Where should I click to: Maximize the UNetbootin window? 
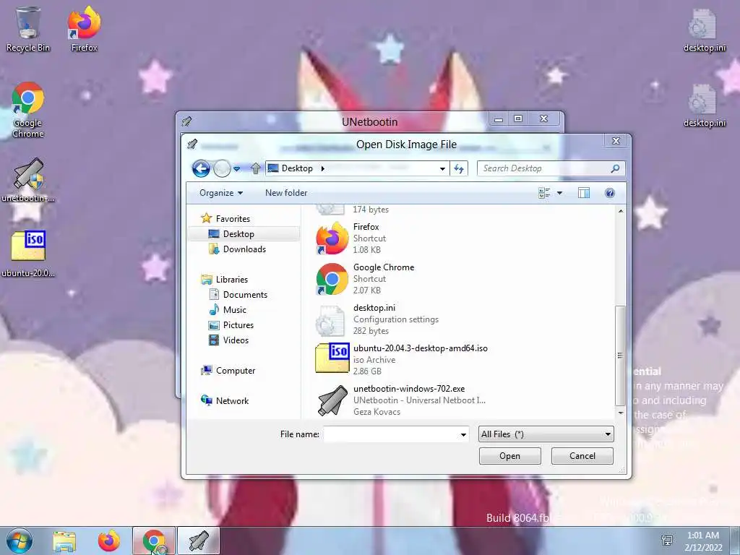coord(518,119)
